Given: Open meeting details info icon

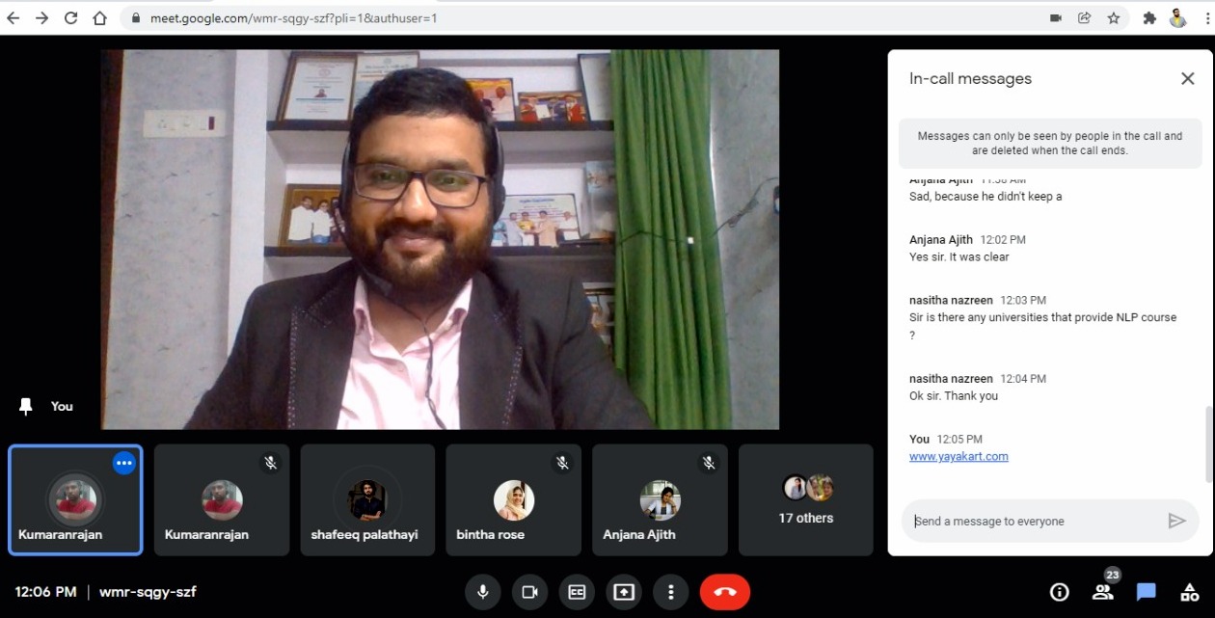Looking at the screenshot, I should click(x=1059, y=592).
